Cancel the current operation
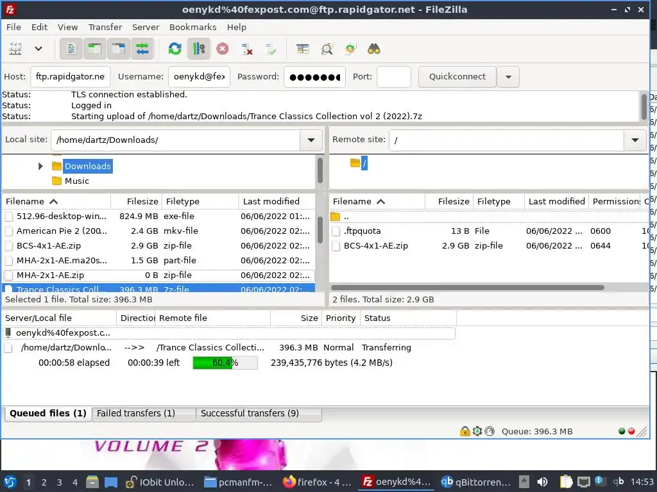Screen dimensions: 657x492 tap(223, 49)
